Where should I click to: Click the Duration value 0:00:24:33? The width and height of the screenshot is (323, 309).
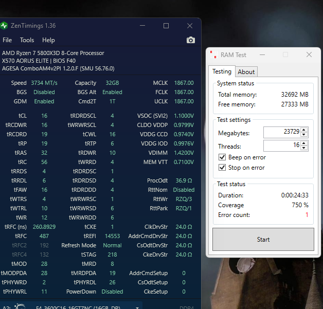pos(295,195)
